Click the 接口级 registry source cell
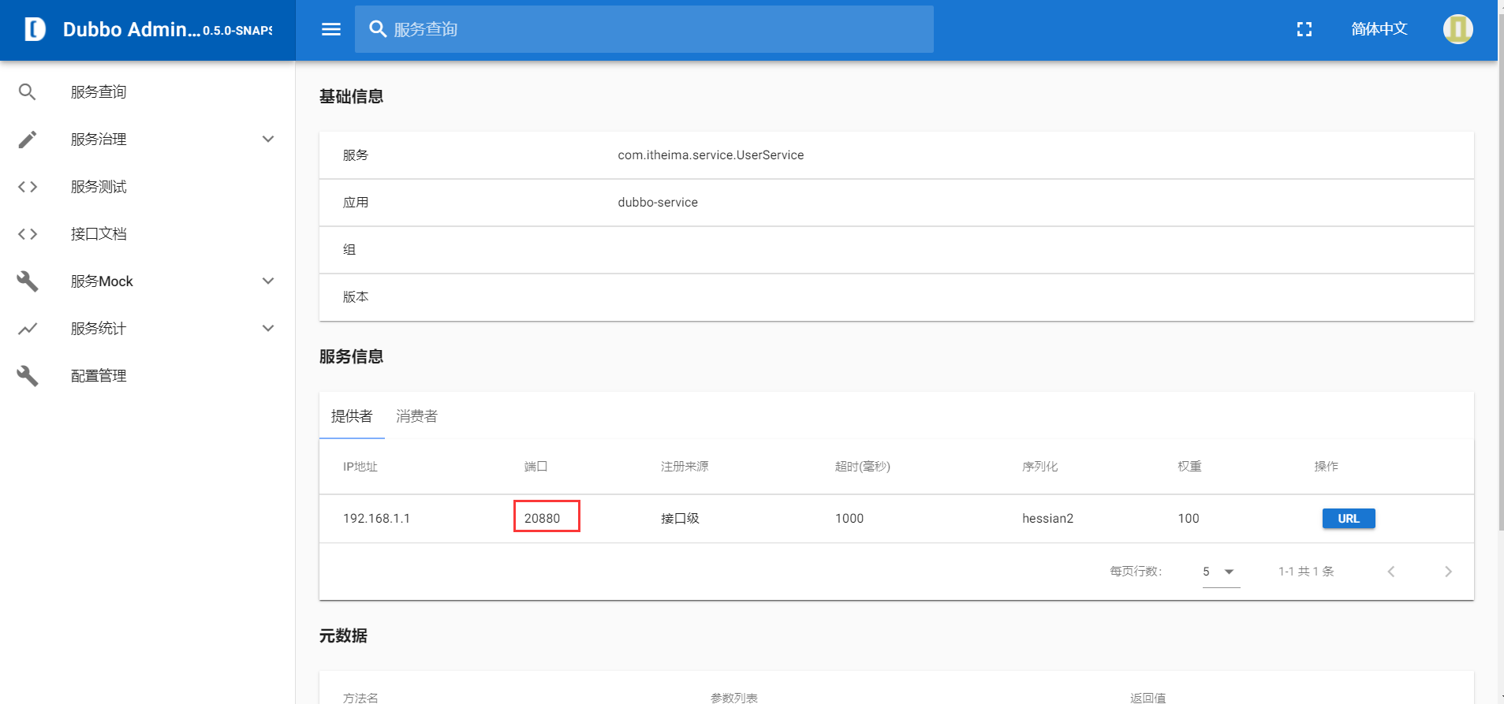The height and width of the screenshot is (704, 1504). click(680, 519)
